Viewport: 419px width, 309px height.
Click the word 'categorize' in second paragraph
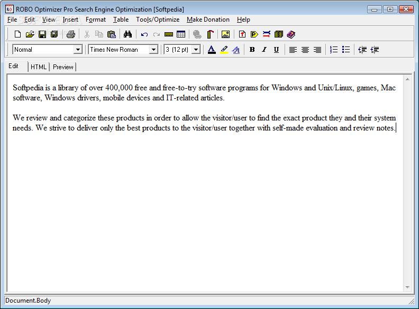click(x=79, y=118)
